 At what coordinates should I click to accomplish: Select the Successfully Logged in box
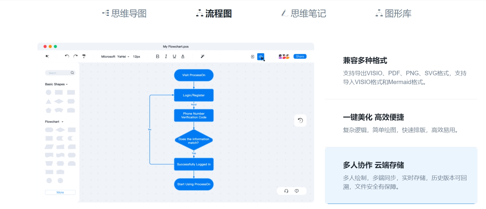194,164
